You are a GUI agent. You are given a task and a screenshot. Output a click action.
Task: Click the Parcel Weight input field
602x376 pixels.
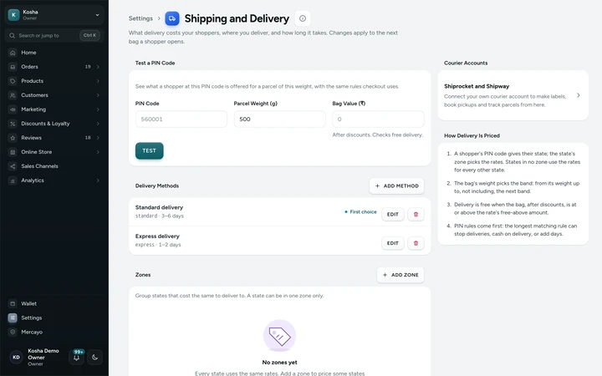tap(280, 119)
